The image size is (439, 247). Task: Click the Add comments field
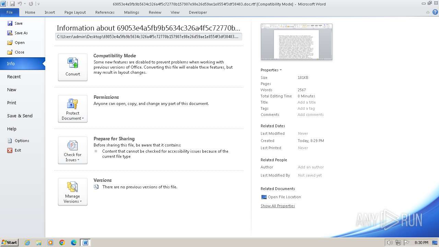pyautogui.click(x=310, y=115)
